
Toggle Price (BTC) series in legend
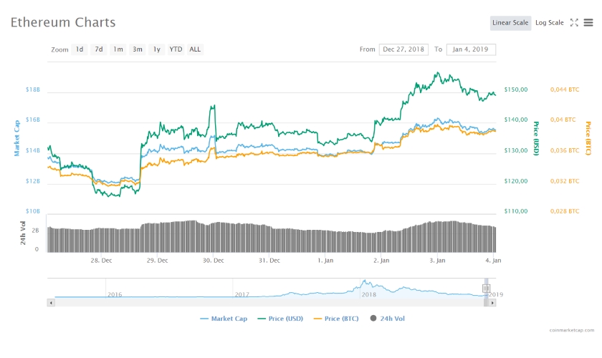pyautogui.click(x=336, y=319)
